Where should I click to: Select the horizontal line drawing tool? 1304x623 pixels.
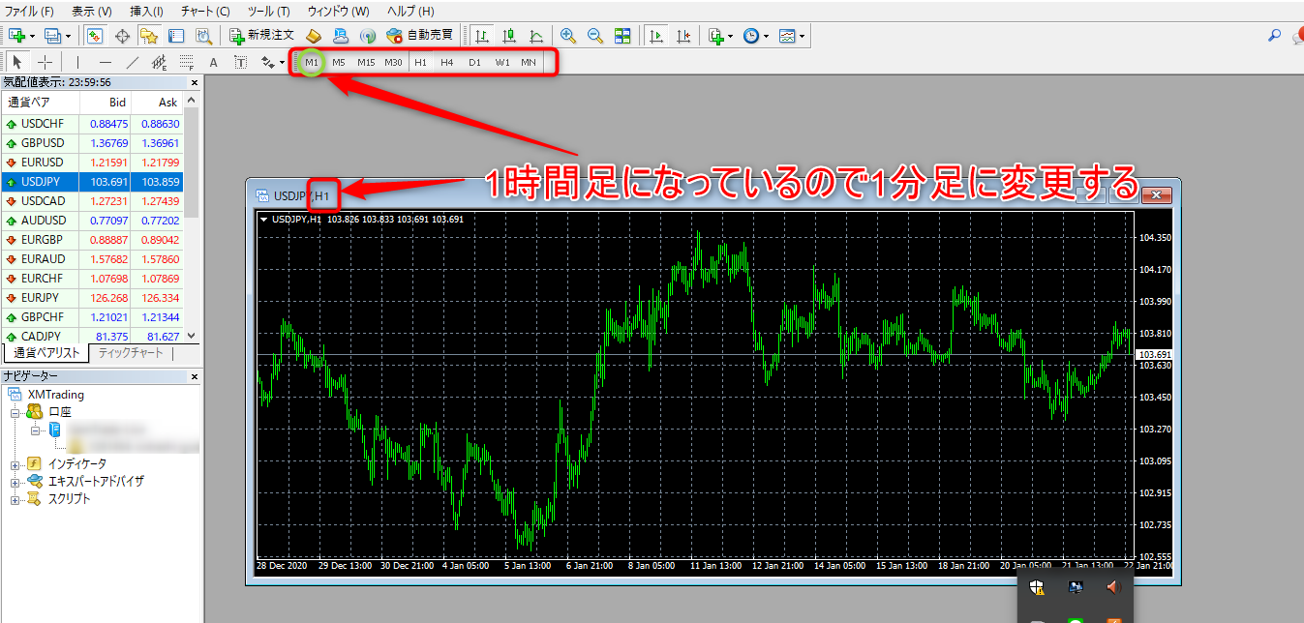tap(105, 63)
